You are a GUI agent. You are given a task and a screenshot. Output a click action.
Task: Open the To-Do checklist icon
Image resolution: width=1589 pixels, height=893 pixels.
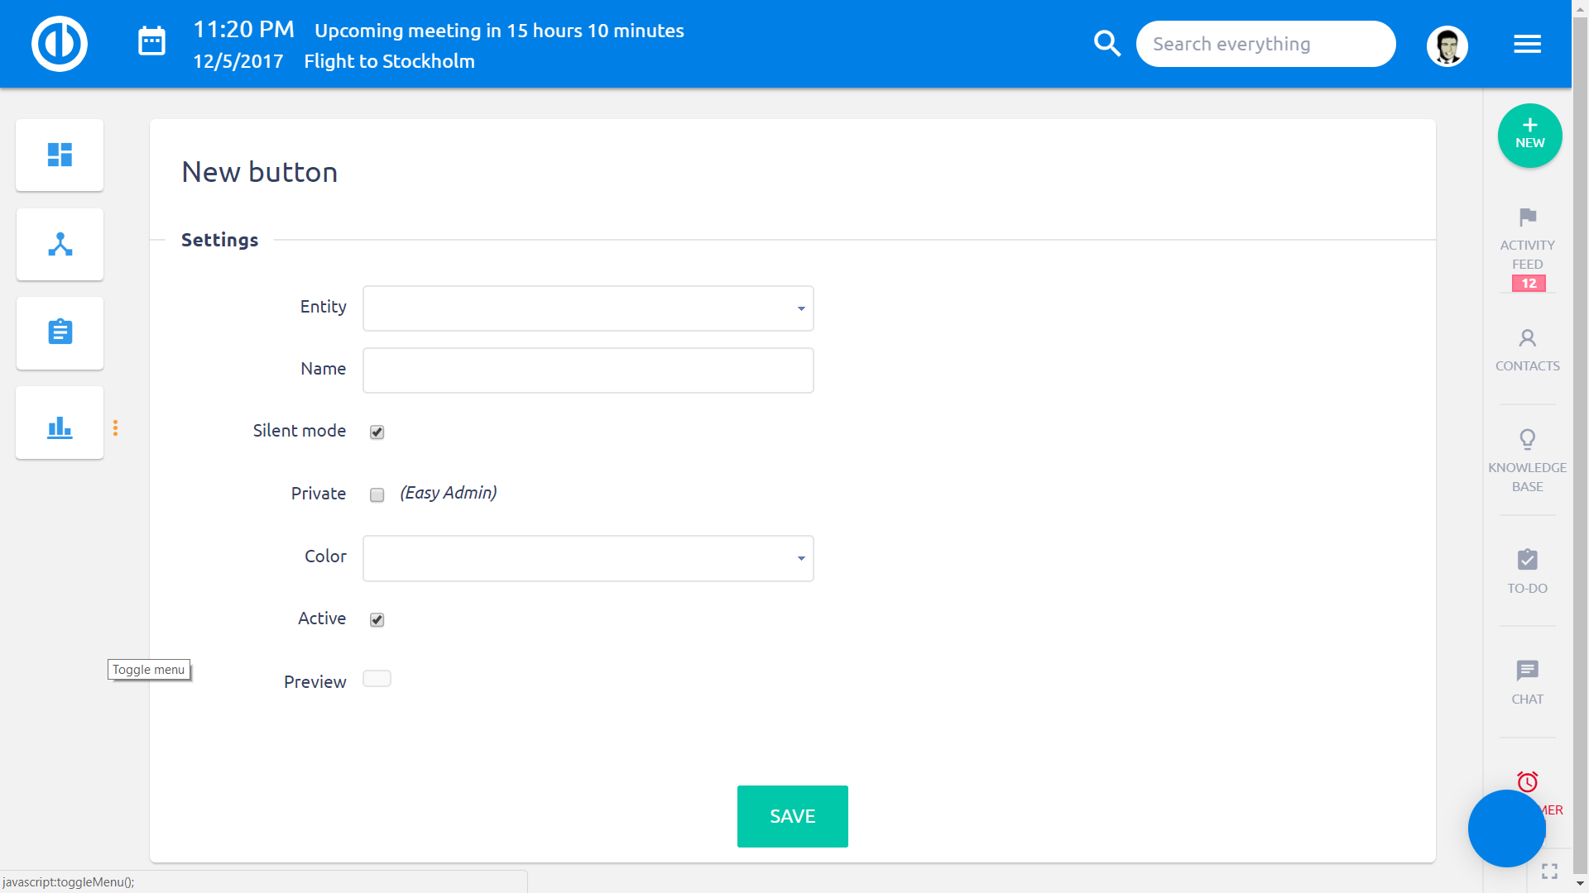1528,560
